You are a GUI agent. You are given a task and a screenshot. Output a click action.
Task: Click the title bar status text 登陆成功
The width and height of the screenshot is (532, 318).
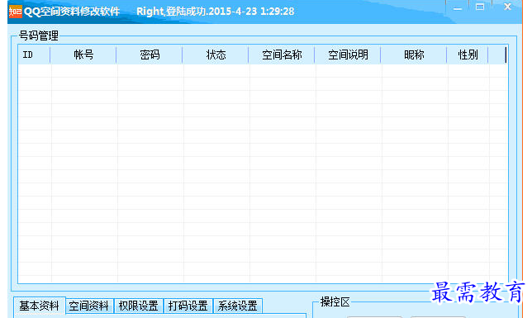click(x=186, y=12)
